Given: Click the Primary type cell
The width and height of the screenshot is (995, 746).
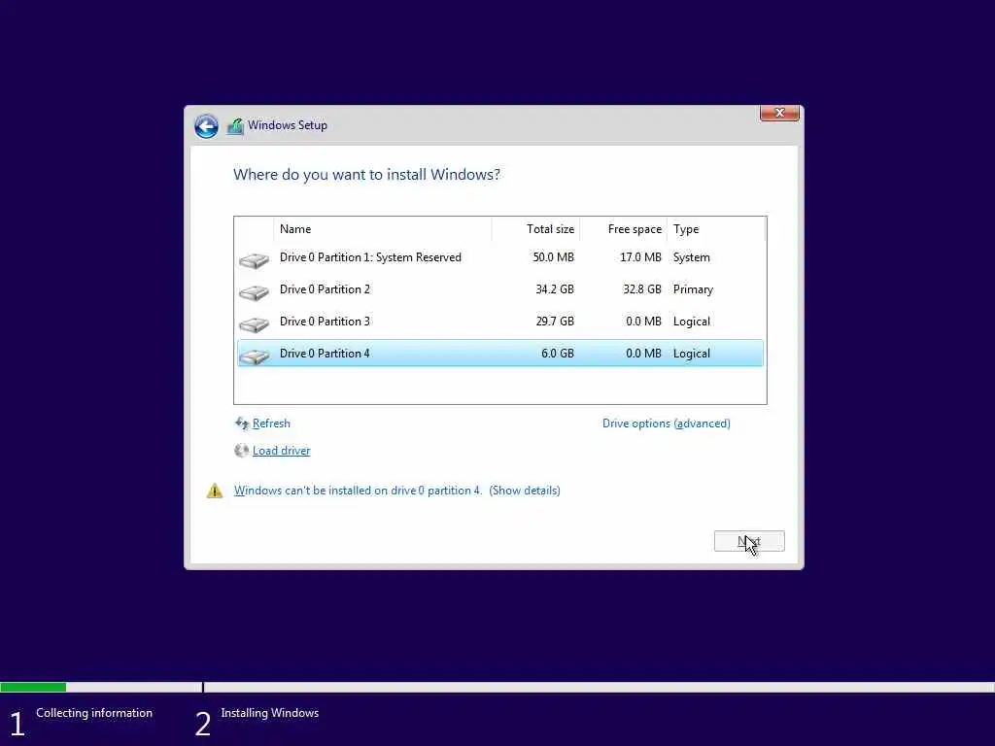Looking at the screenshot, I should click(x=693, y=289).
